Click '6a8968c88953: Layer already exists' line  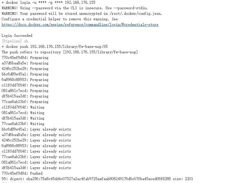click(x=36, y=146)
